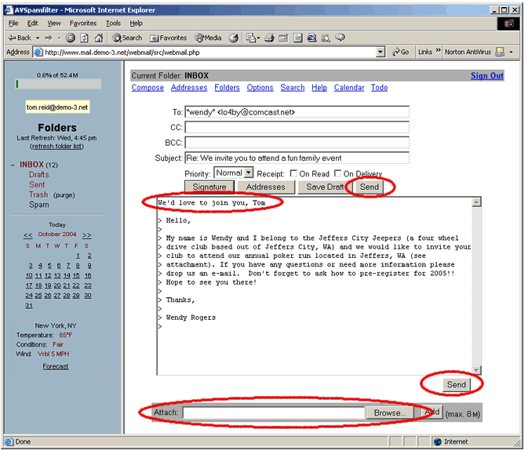Open the Favorites menu in the menu bar
This screenshot has height=454, width=528.
82,24
